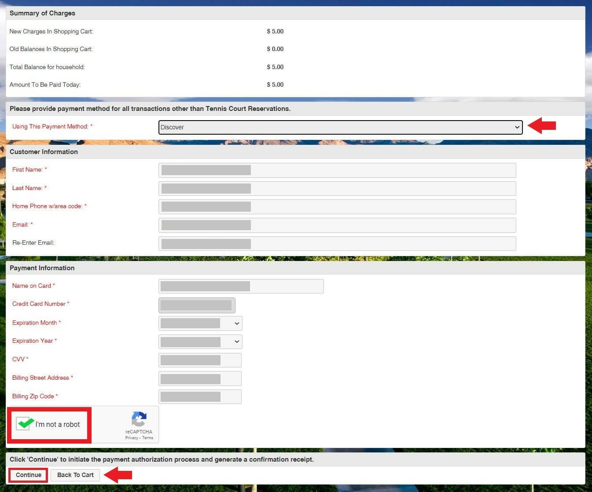Expand the Expiration Month dropdown
Viewport: 592px width, 492px height.
200,323
